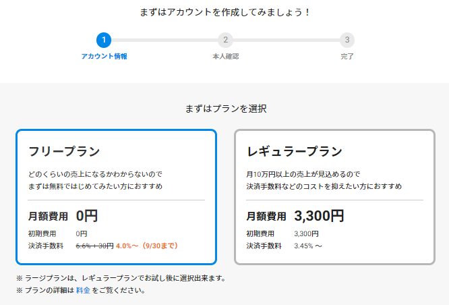Click the regular plan 初期費用 3,300円 value

[x=306, y=233]
